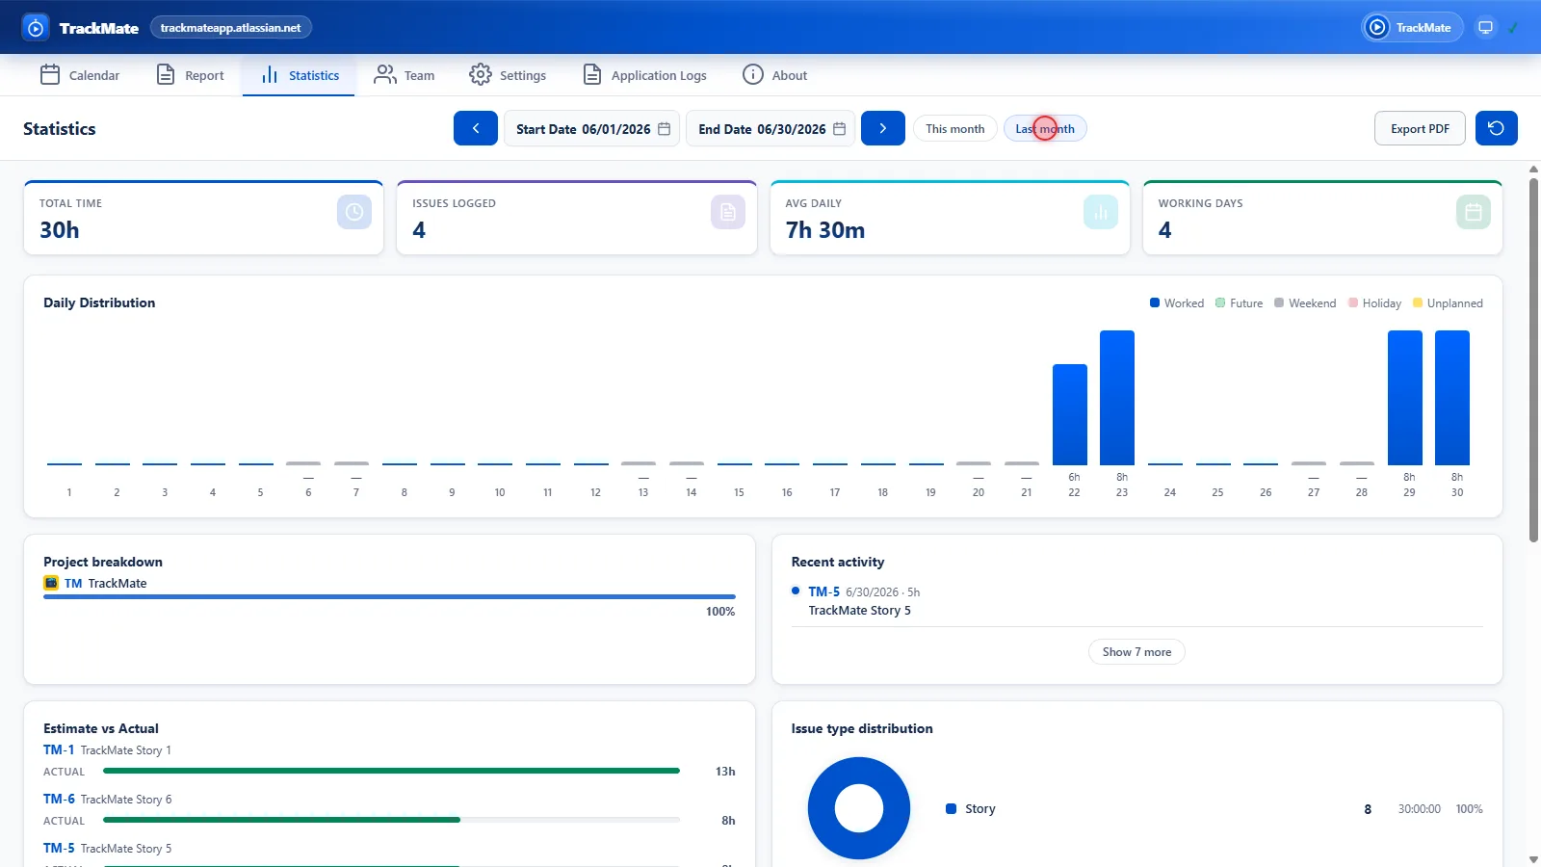Image resolution: width=1541 pixels, height=867 pixels.
Task: Toggle the Unplanned legend swatch
Action: tap(1418, 302)
